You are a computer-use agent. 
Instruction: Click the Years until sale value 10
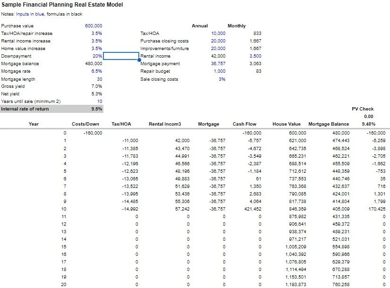[x=100, y=102]
